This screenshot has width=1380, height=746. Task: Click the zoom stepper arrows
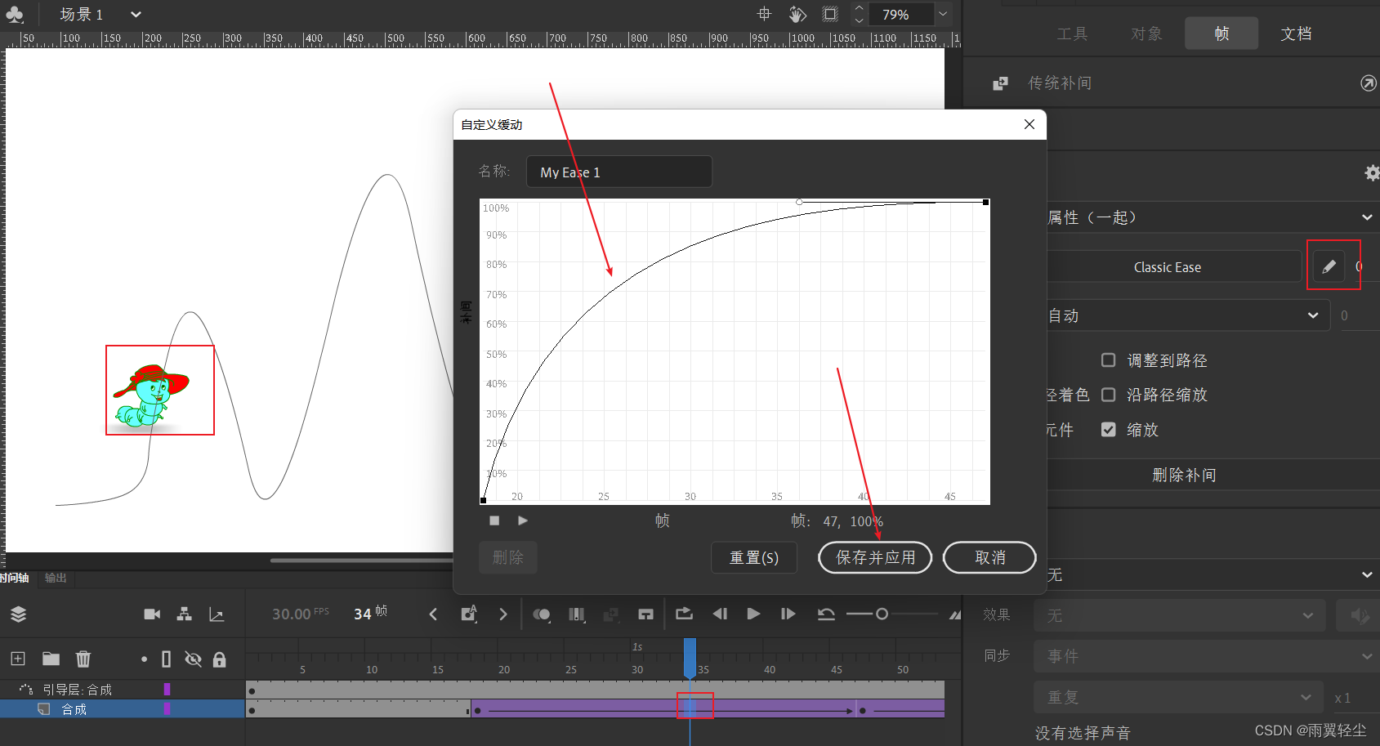(859, 14)
